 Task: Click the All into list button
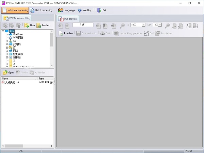37,72
